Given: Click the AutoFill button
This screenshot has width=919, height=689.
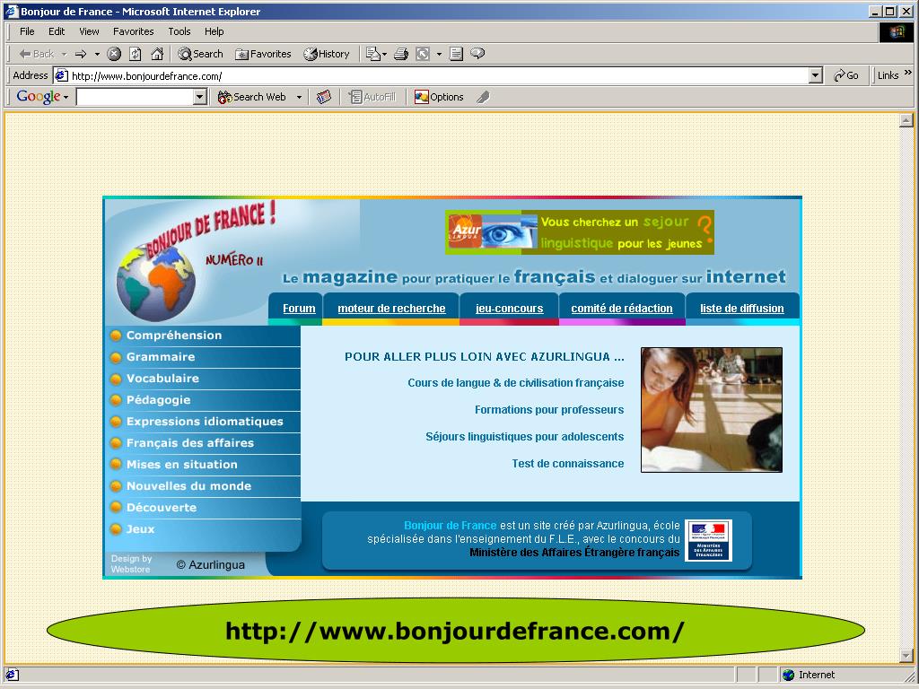Looking at the screenshot, I should coord(372,97).
